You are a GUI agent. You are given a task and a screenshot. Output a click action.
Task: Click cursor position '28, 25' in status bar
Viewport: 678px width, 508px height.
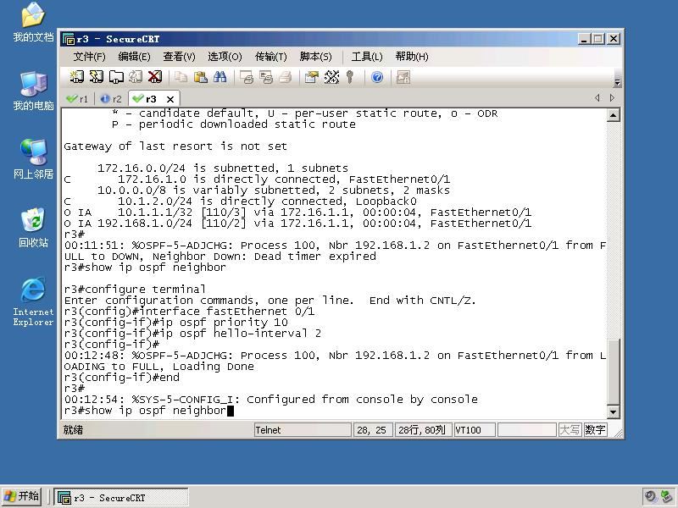click(x=371, y=430)
